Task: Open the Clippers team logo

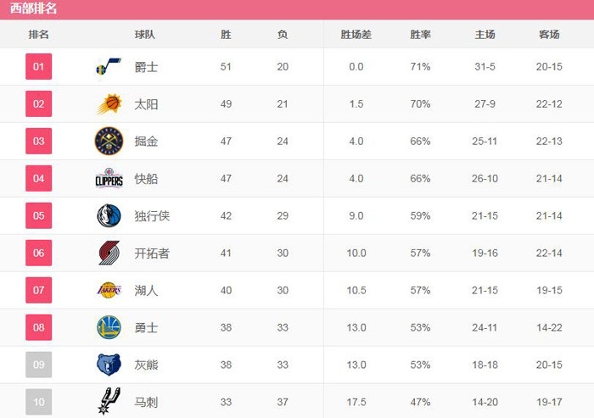Action: tap(109, 178)
